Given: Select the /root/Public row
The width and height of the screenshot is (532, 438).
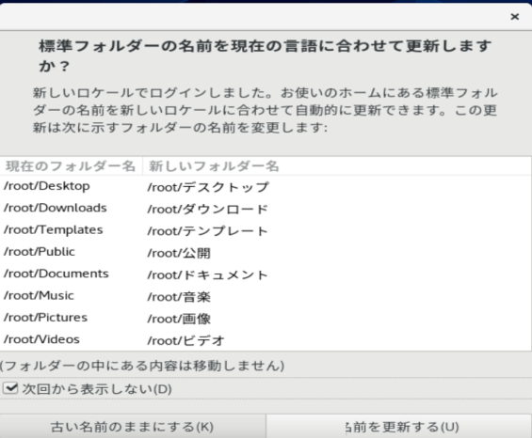Looking at the screenshot, I should point(266,252).
